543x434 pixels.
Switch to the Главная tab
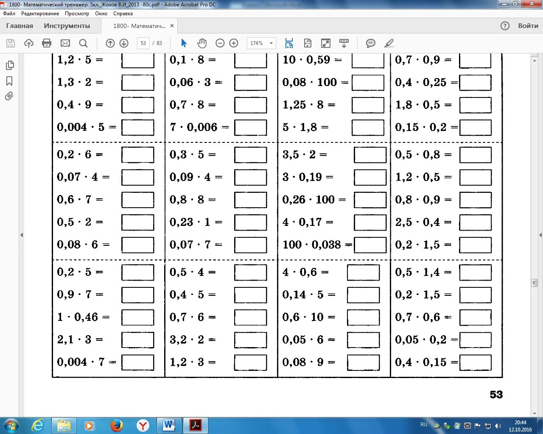(20, 26)
